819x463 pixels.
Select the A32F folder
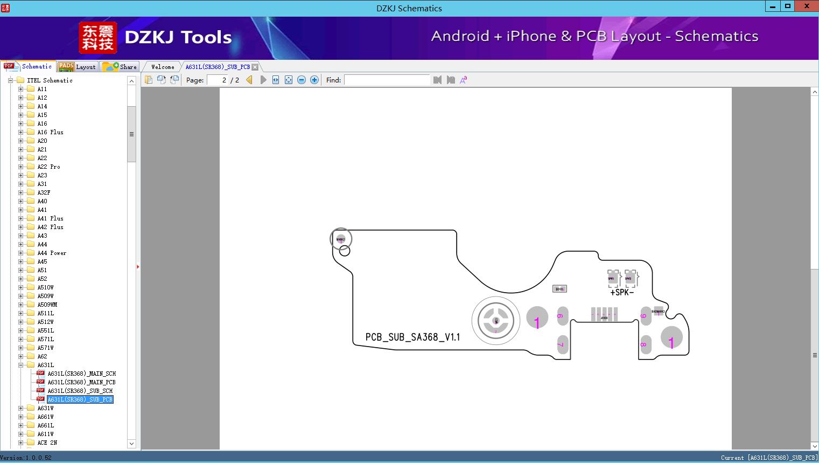point(44,192)
